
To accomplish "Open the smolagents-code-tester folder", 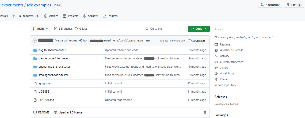I will (53, 75).
